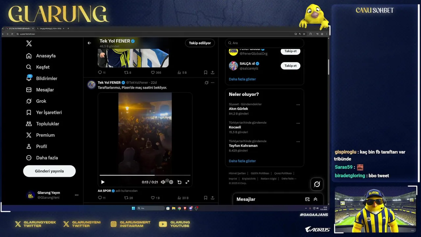This screenshot has height=237, width=421.
Task: Open more options for Akın Gürlek trend
Action: click(298, 105)
